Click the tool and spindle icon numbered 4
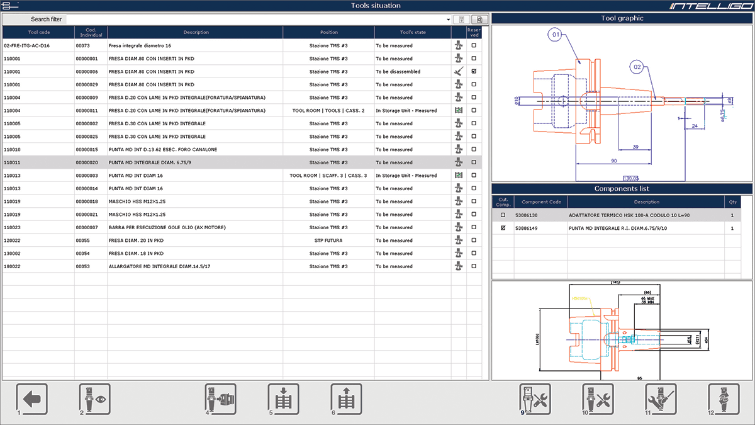 click(x=220, y=399)
